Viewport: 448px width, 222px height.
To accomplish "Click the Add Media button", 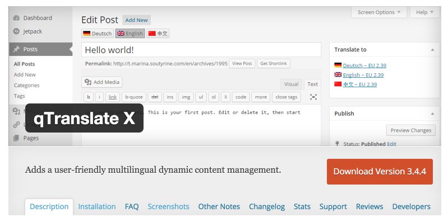I will (x=102, y=82).
